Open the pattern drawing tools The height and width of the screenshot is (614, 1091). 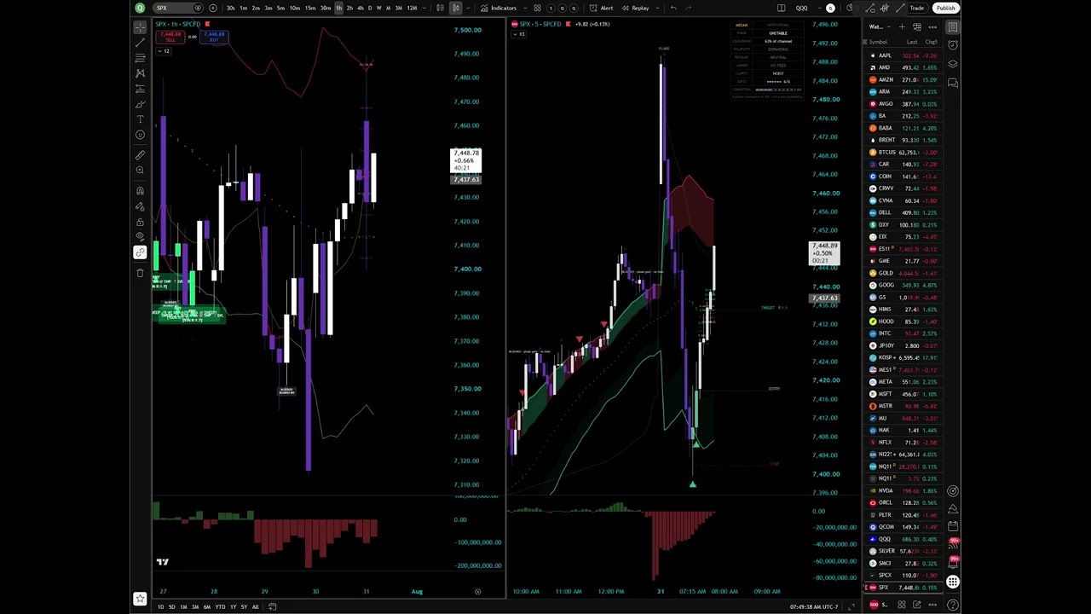[x=140, y=72]
